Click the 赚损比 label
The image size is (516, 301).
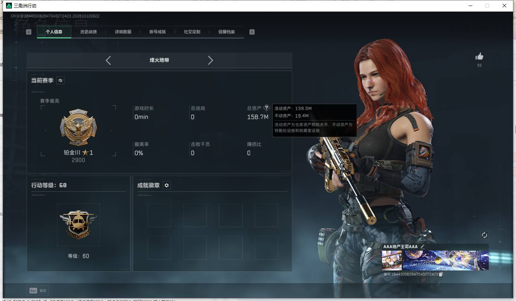[x=254, y=144]
